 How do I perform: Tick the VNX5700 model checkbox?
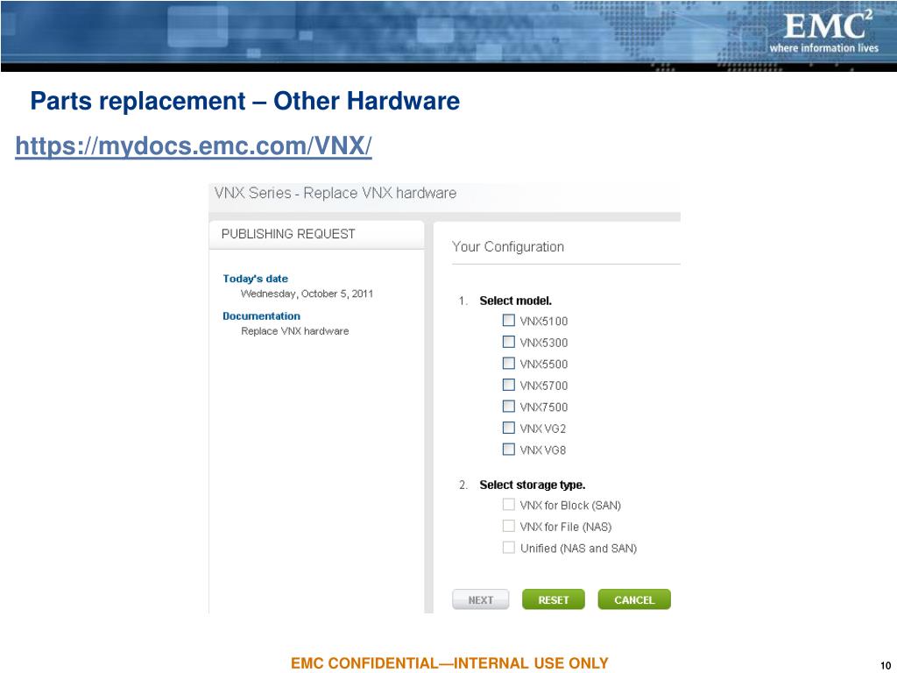pyautogui.click(x=509, y=385)
